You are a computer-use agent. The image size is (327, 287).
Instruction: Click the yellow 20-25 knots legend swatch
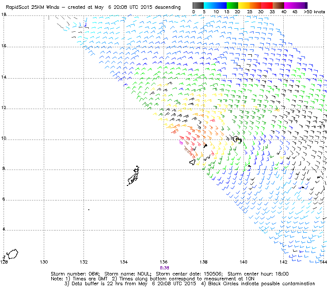(244, 5)
